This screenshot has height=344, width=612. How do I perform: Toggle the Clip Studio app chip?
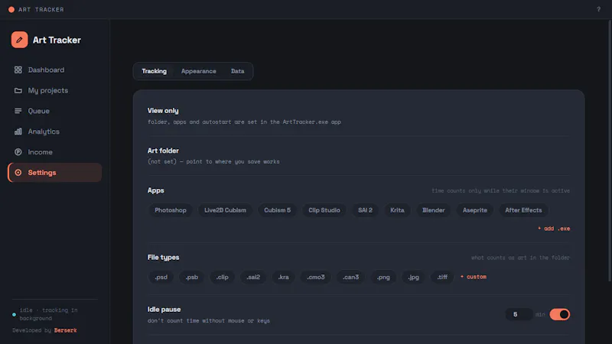(324, 210)
